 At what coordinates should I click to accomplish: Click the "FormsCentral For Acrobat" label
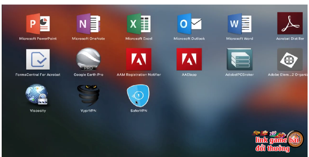click(38, 75)
